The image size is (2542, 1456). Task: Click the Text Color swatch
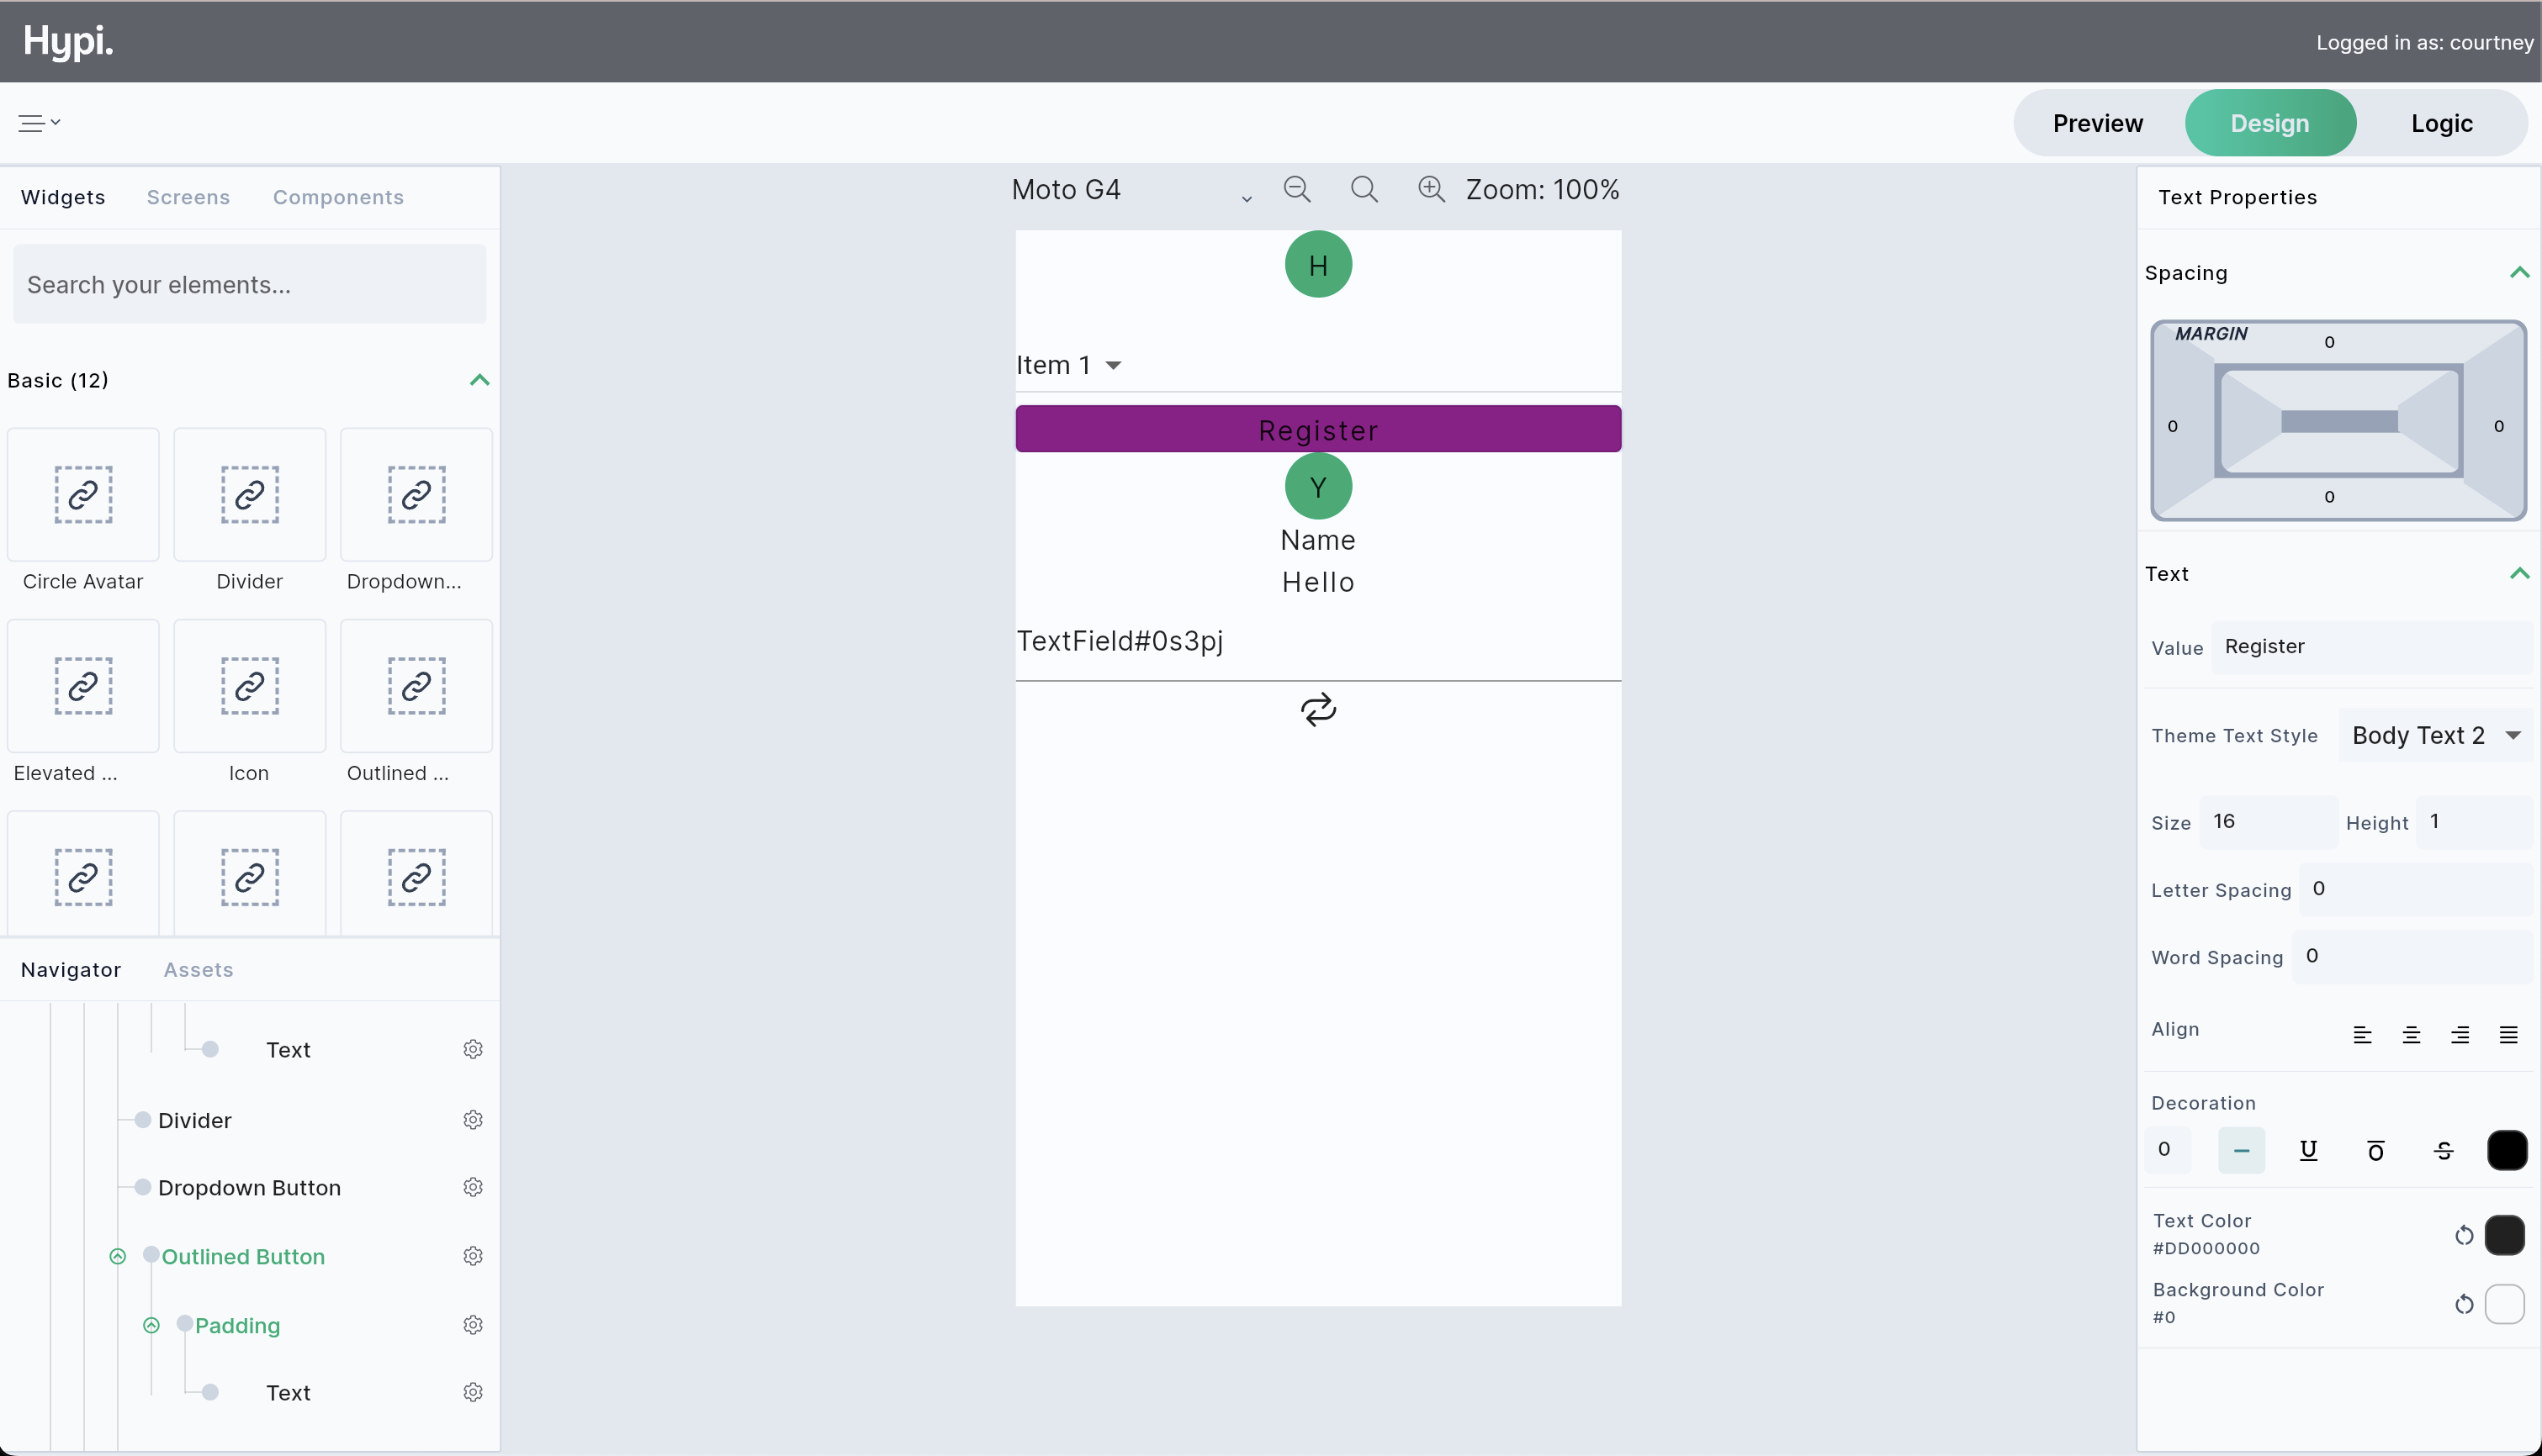[x=2505, y=1234]
